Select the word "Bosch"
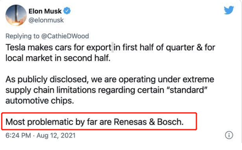The width and height of the screenshot is (242, 150). point(170,122)
